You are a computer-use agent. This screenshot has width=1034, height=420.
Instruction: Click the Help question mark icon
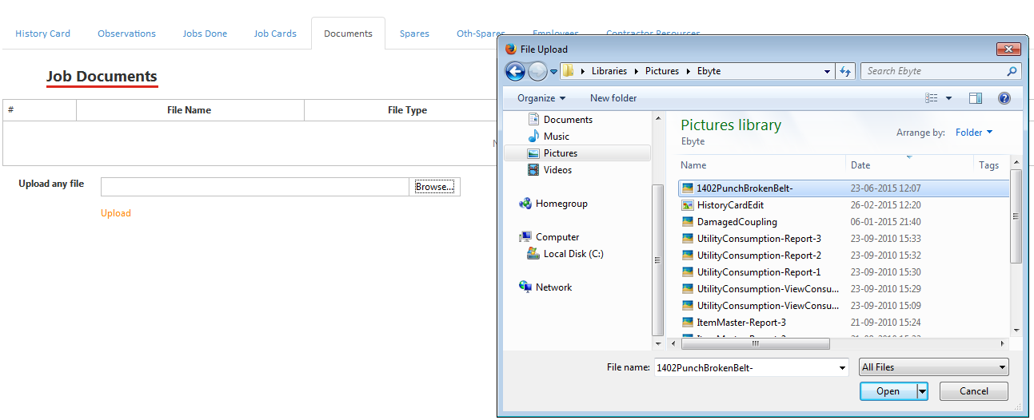coord(1004,98)
